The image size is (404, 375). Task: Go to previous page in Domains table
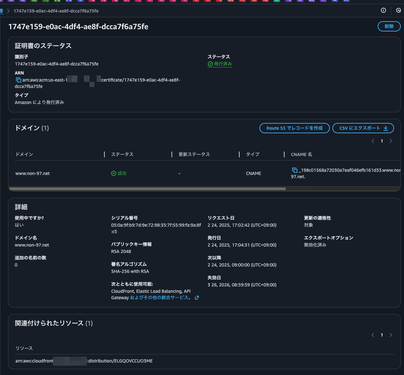[373, 141]
